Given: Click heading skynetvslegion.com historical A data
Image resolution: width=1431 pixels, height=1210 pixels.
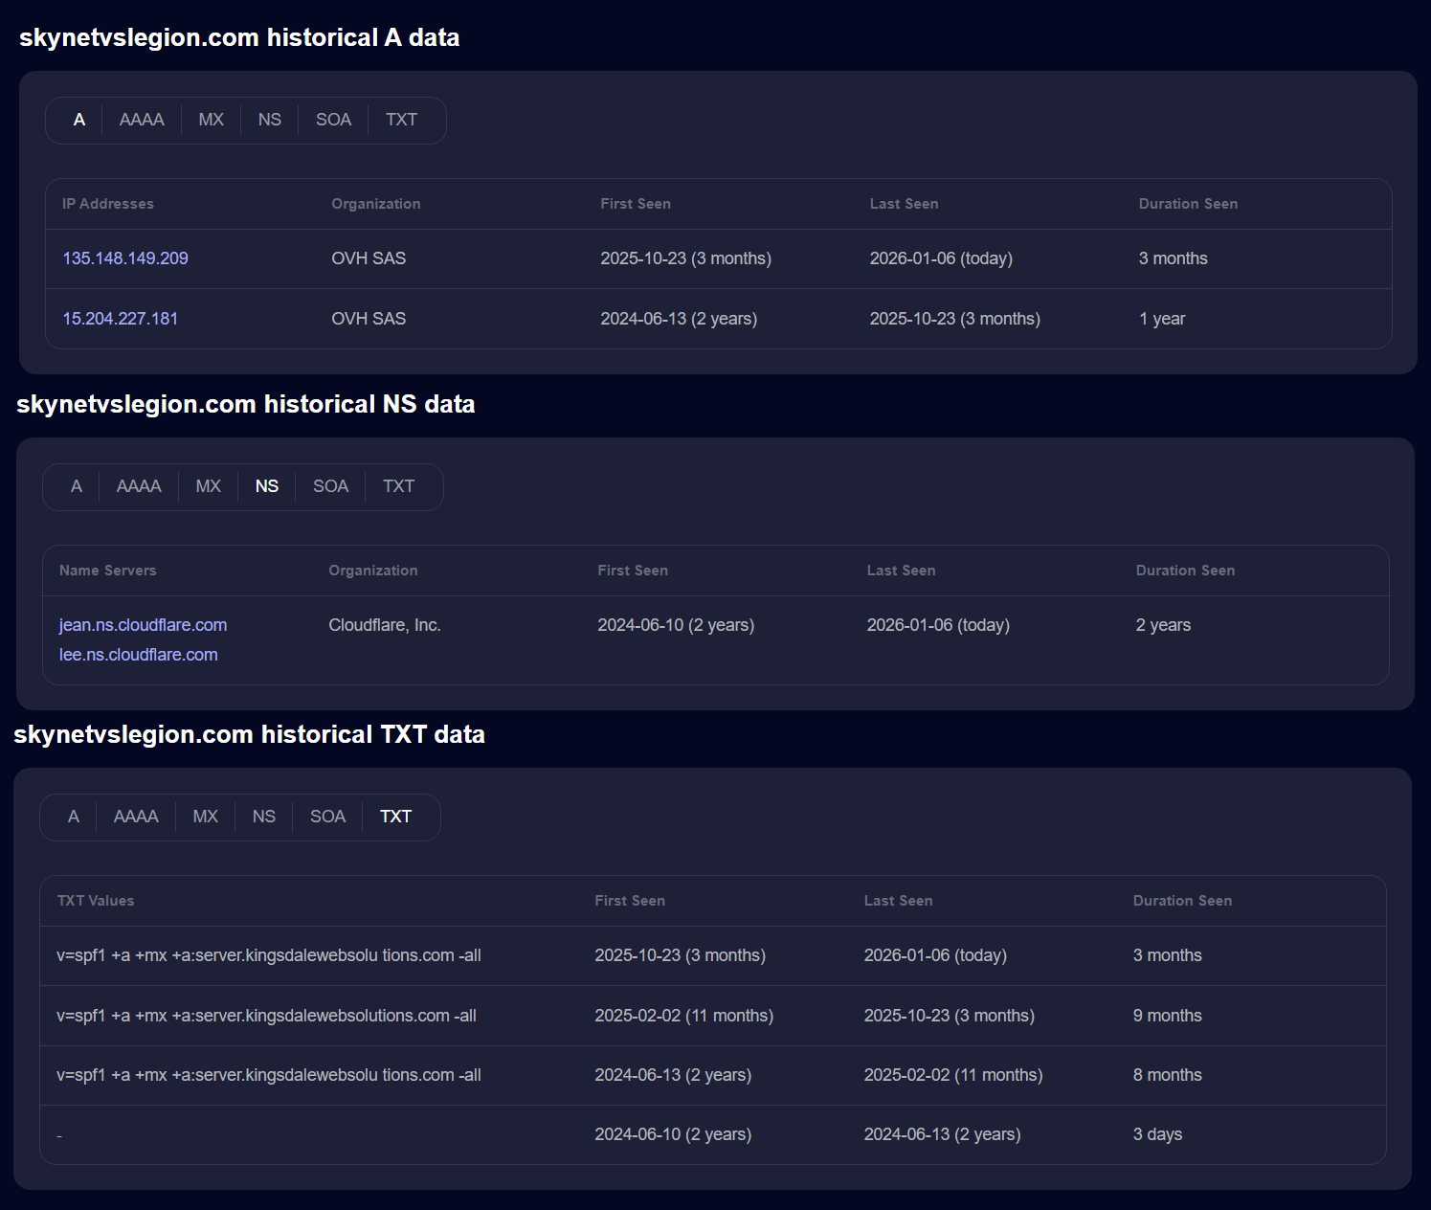Looking at the screenshot, I should 239,37.
